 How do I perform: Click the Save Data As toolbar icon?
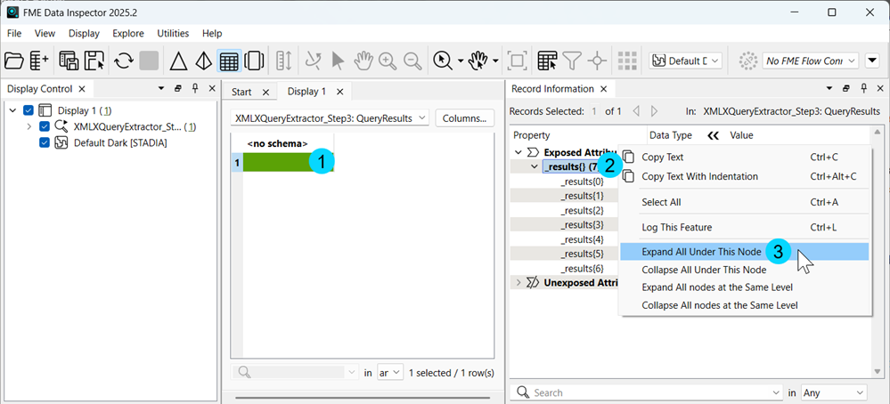[x=69, y=61]
